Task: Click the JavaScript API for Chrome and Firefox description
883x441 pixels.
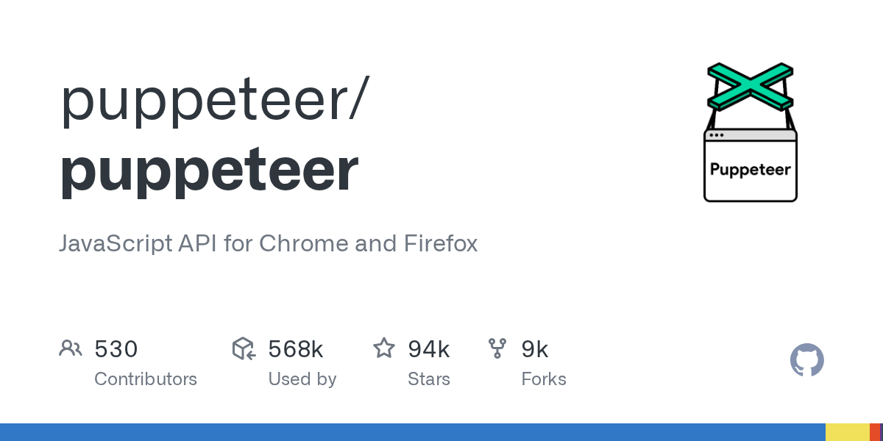Action: [x=268, y=243]
